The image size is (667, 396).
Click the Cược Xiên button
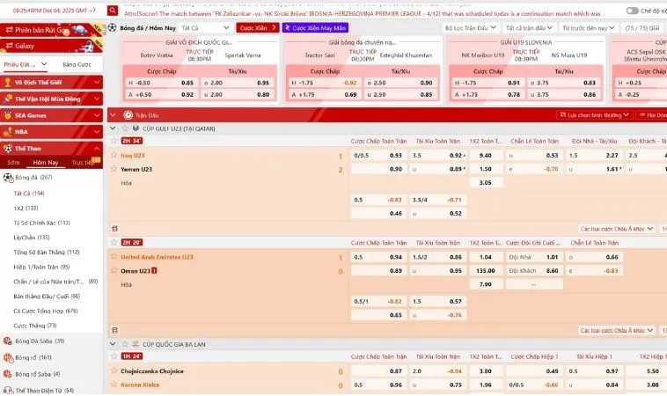click(255, 28)
